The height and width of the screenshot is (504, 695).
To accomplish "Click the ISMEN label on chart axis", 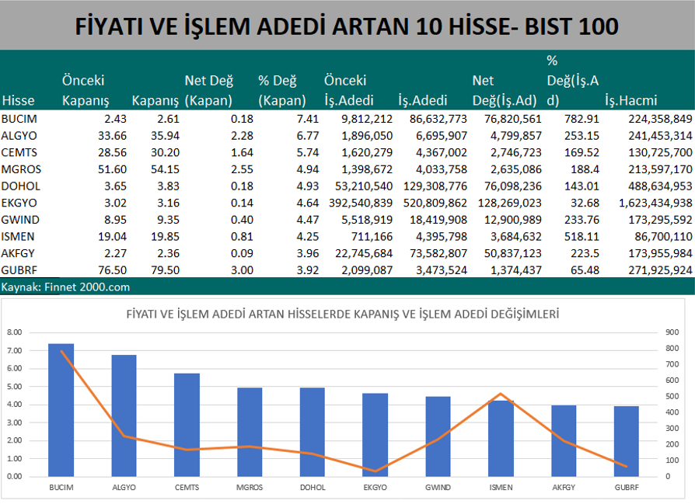I will click(501, 488).
